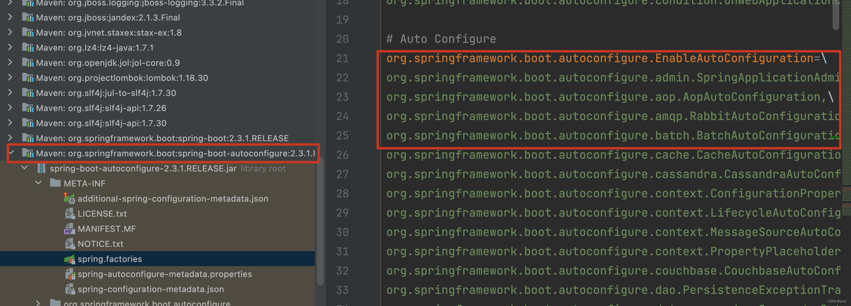Select Maven: org.jvnet.staxex:stax-ex:1.8
Viewport: 851px width, 306px height.
pyautogui.click(x=109, y=32)
